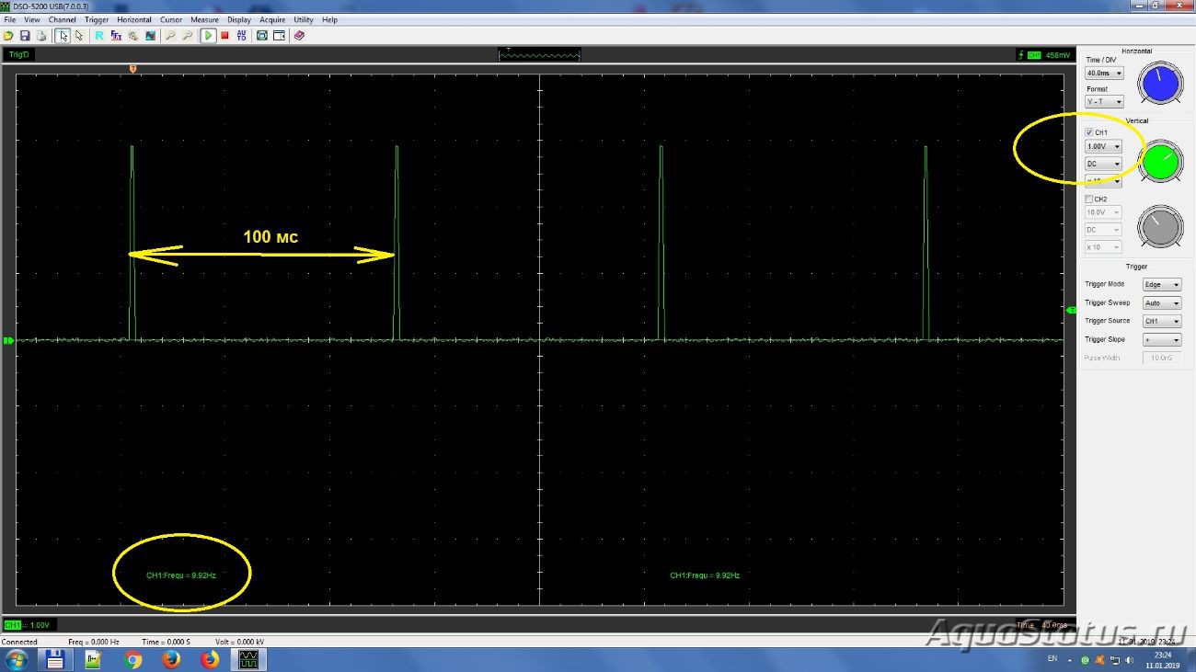
Task: Click the blue Horizontal time knob
Action: point(1160,85)
